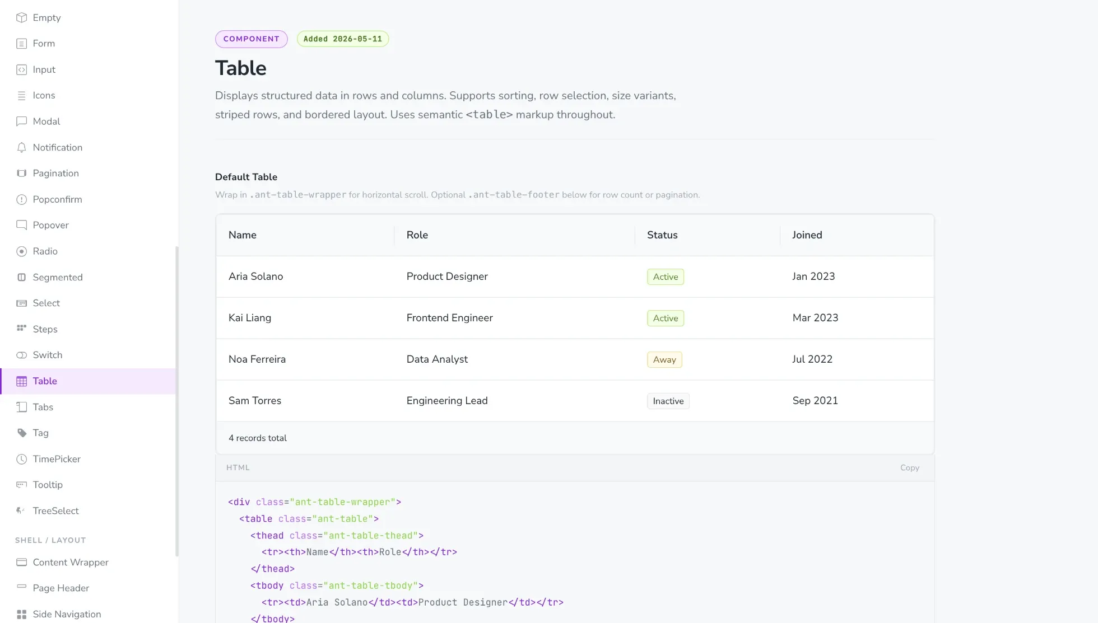
Task: Click the Default Table section heading
Action: pos(246,177)
